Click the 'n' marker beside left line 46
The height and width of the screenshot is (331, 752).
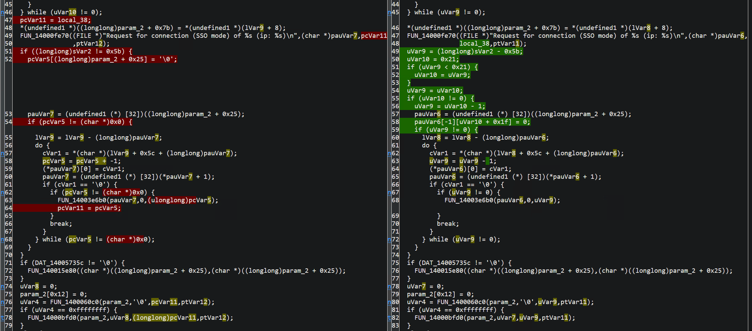click(2, 12)
